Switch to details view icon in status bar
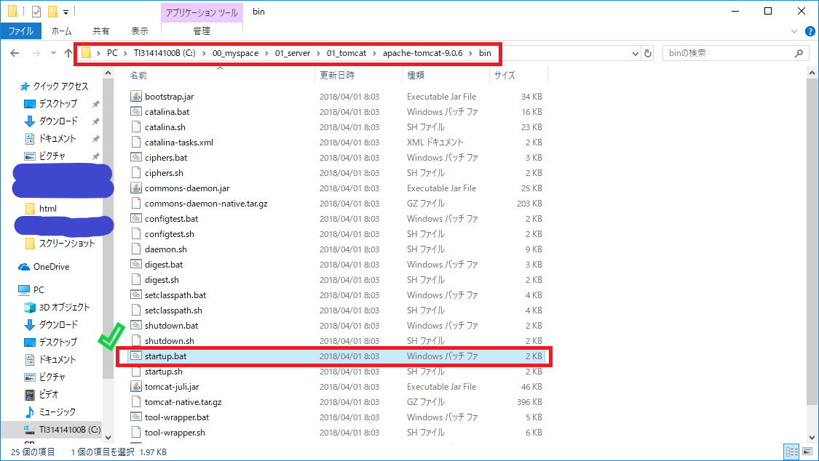The width and height of the screenshot is (819, 461). coord(792,452)
